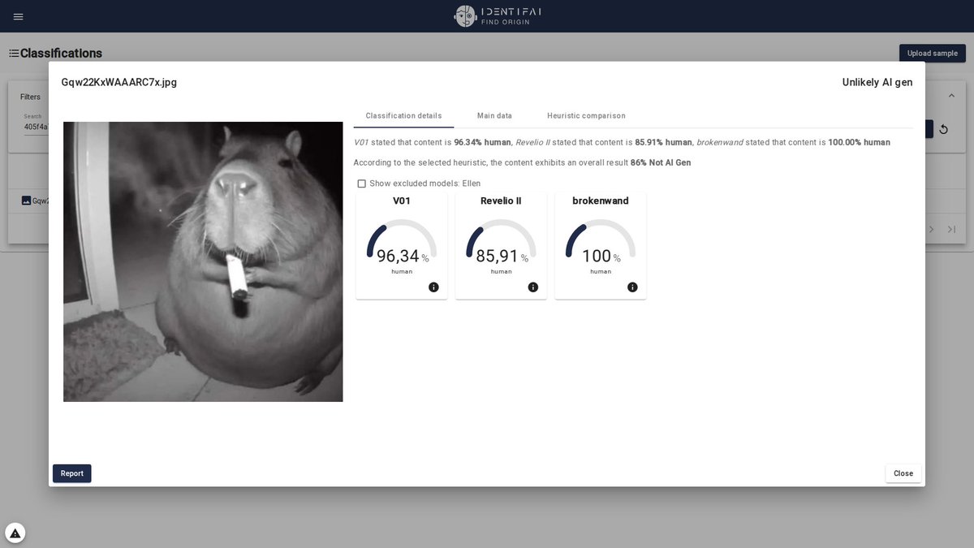The width and height of the screenshot is (974, 548).
Task: Open the Heuristic comparison tab
Action: coord(586,115)
